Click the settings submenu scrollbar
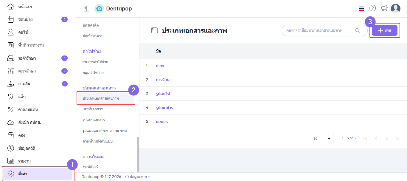This screenshot has width=407, height=181. [138, 154]
